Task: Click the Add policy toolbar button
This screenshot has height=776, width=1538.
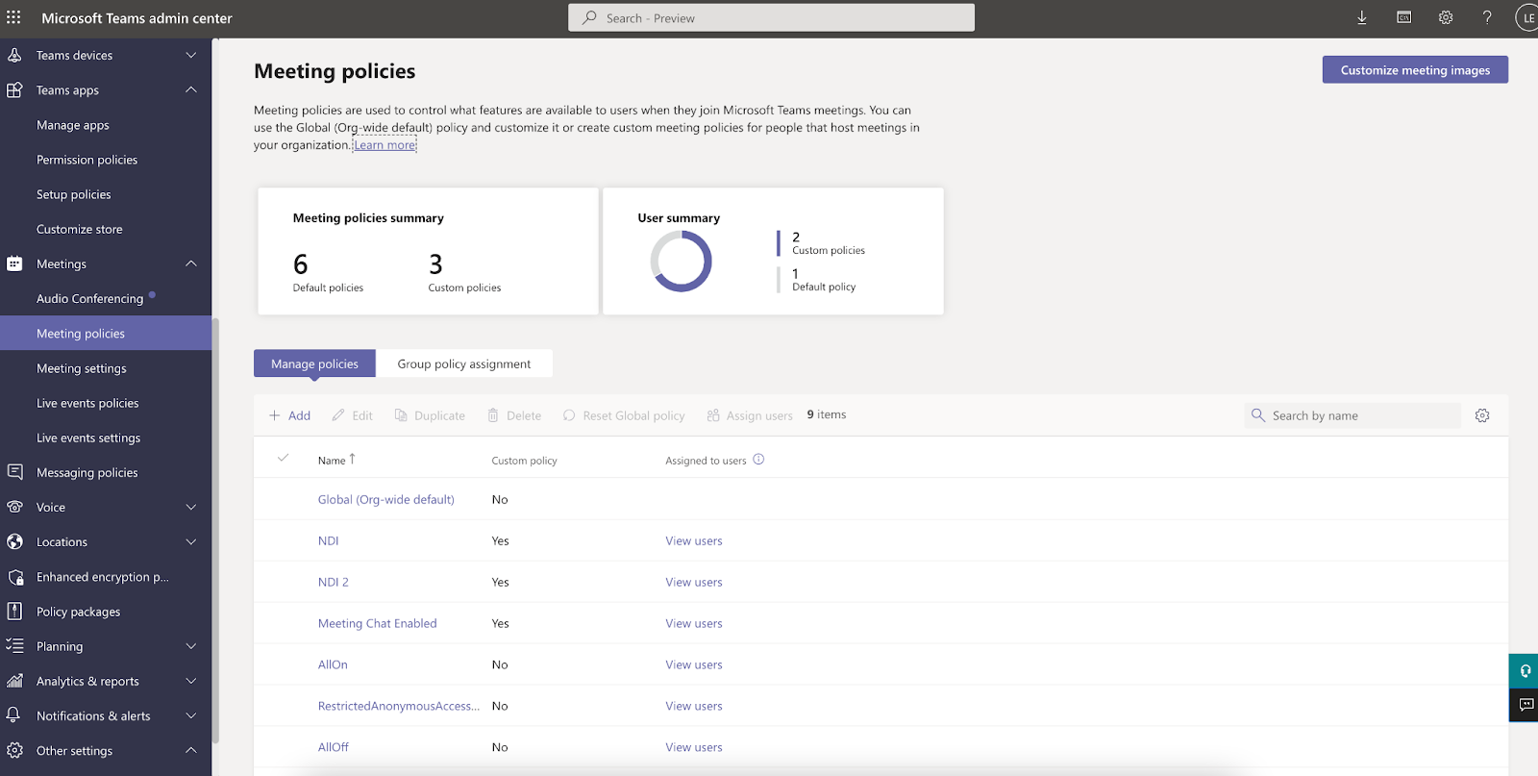Action: 289,415
